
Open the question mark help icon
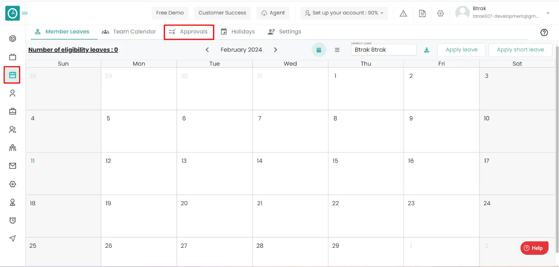[544, 32]
